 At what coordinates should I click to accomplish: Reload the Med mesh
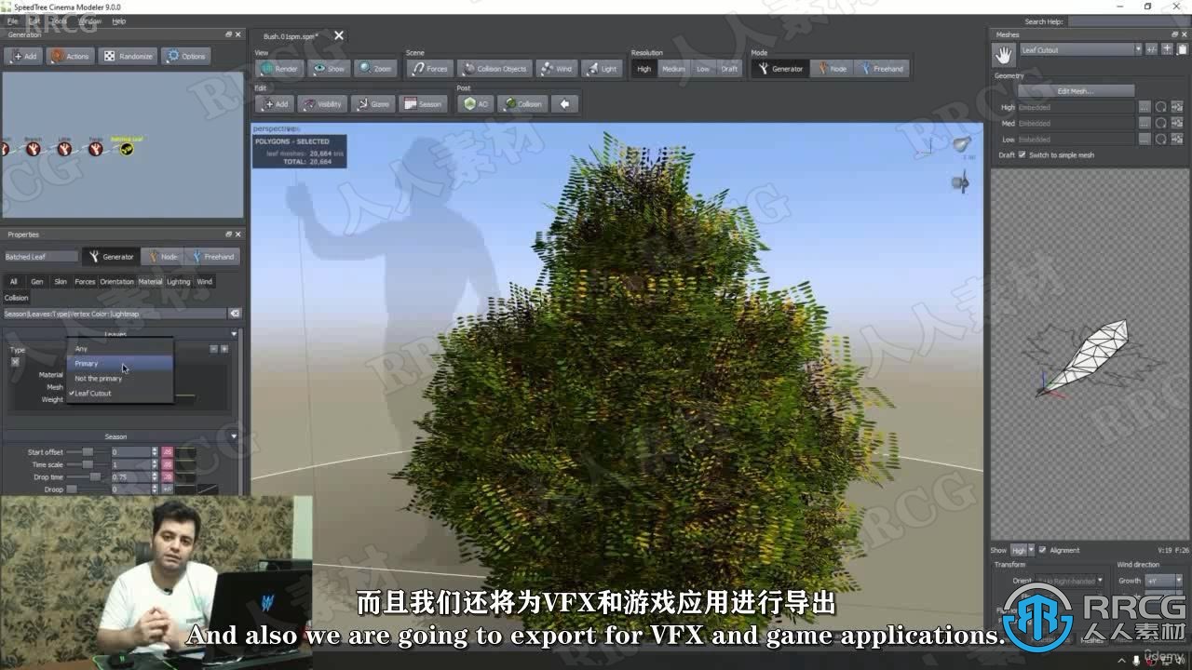(1160, 123)
